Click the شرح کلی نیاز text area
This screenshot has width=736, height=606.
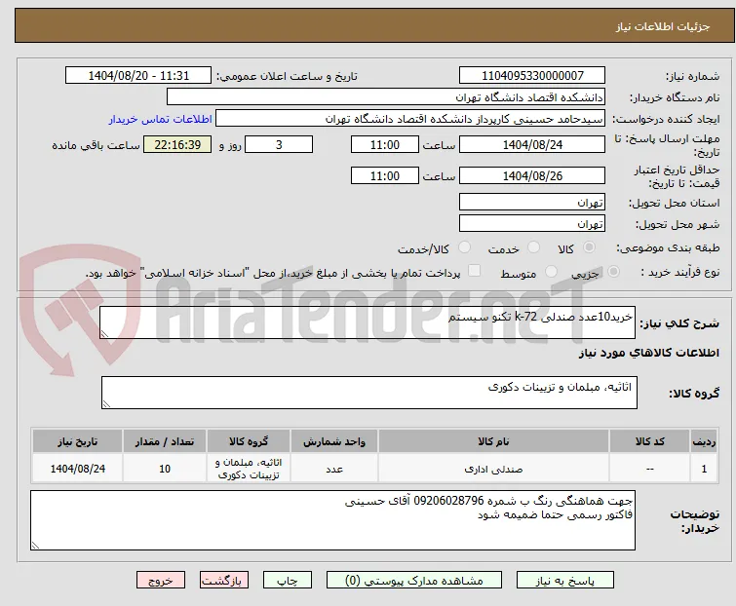click(368, 322)
